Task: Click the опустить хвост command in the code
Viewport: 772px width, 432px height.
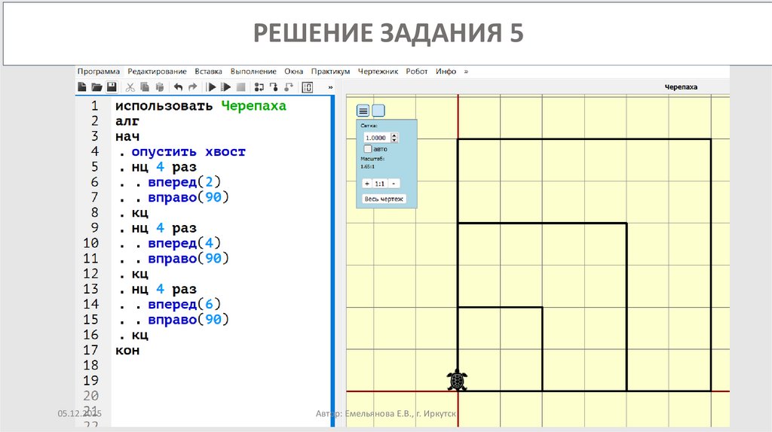Action: pos(188,152)
